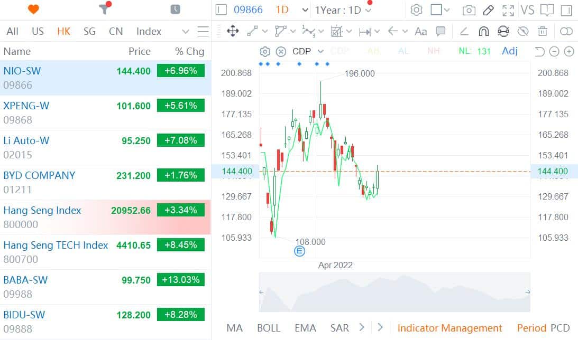
Task: Open the CDP indicator dropdown
Action: coord(319,51)
